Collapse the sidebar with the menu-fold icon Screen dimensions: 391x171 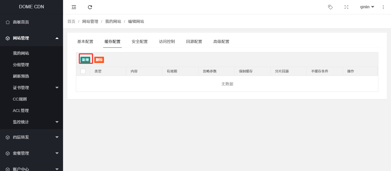74,7
